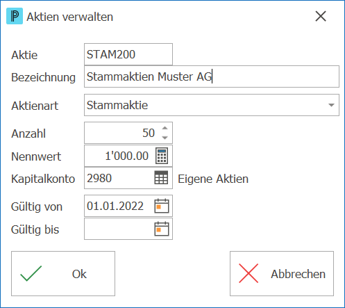This screenshot has height=308, width=345.
Task: Click the Nennwert amount 1'000.00
Action: pyautogui.click(x=126, y=156)
